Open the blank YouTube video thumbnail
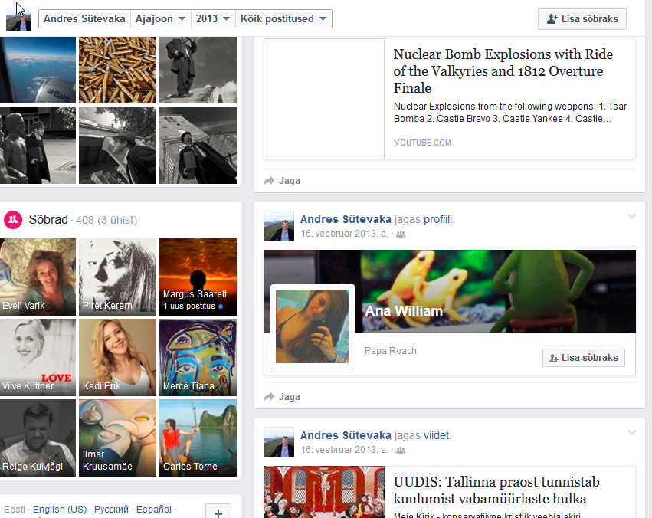The image size is (652, 518). [x=324, y=99]
